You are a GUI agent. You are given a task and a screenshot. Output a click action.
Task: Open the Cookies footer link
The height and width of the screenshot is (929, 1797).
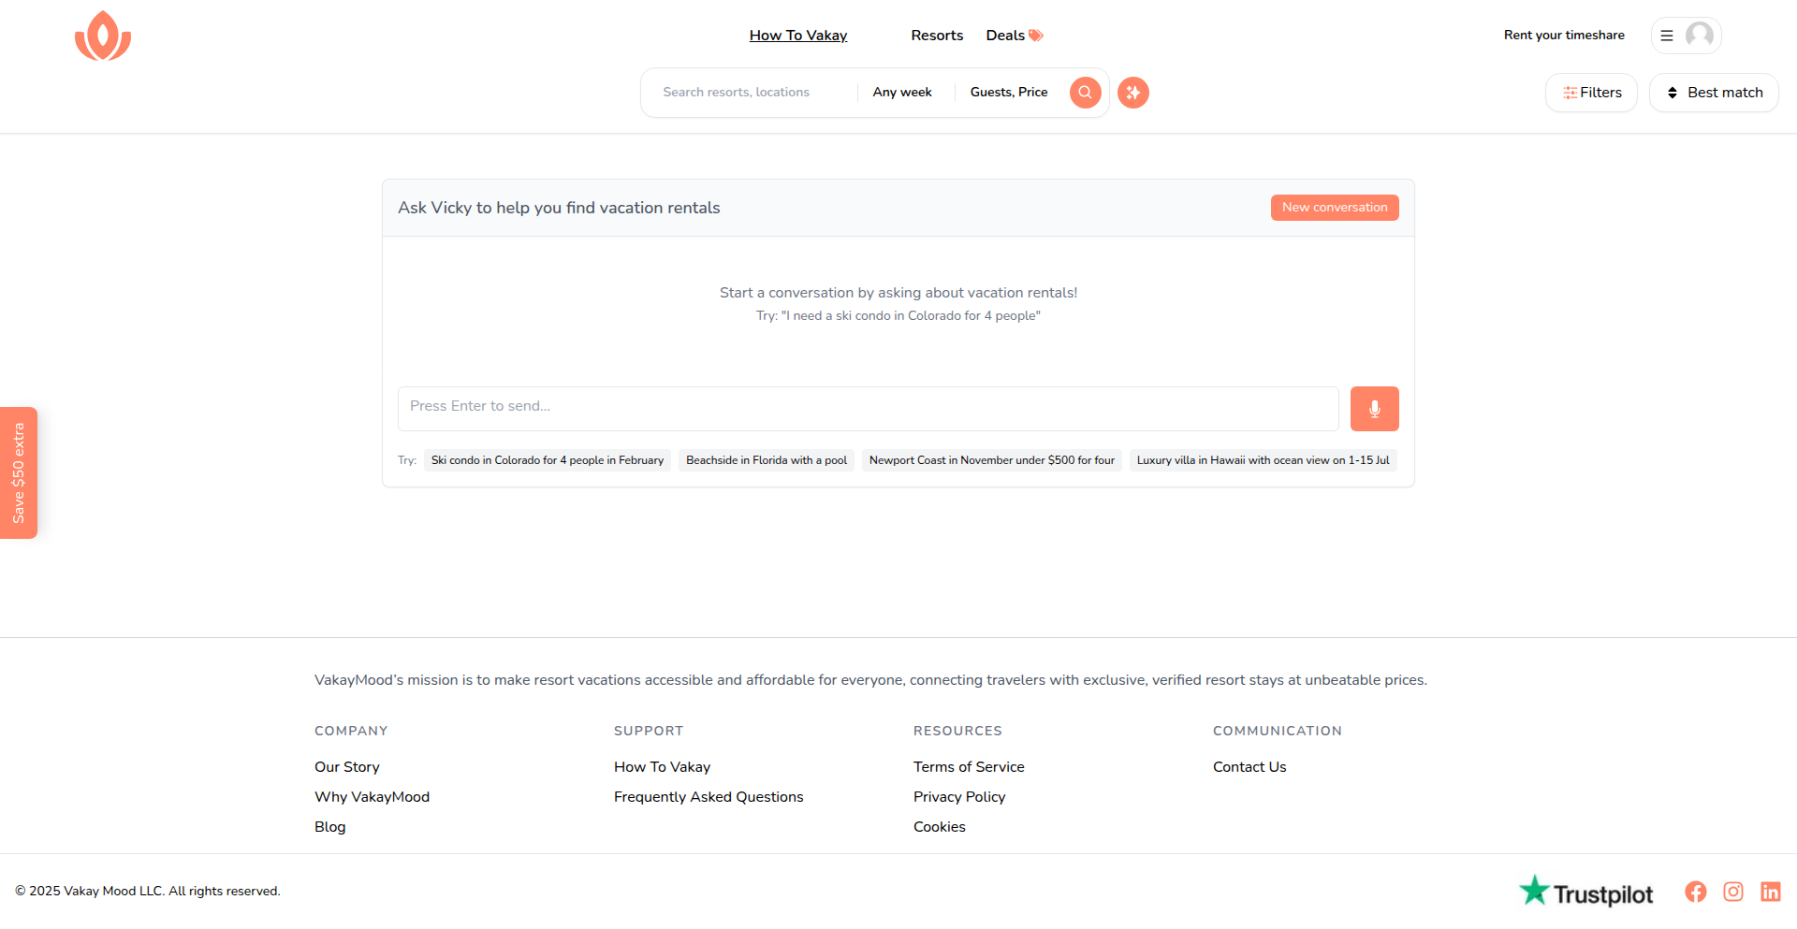click(940, 827)
